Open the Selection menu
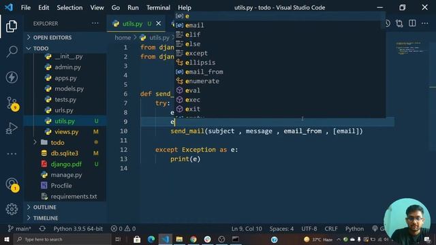 tap(69, 7)
